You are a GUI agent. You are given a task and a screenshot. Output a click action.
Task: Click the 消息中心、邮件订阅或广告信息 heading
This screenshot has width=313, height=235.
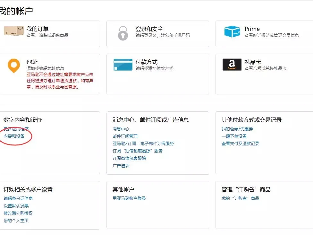[150, 120]
